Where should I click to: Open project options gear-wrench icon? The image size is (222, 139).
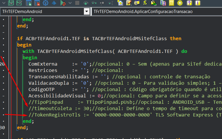click(46, 3)
